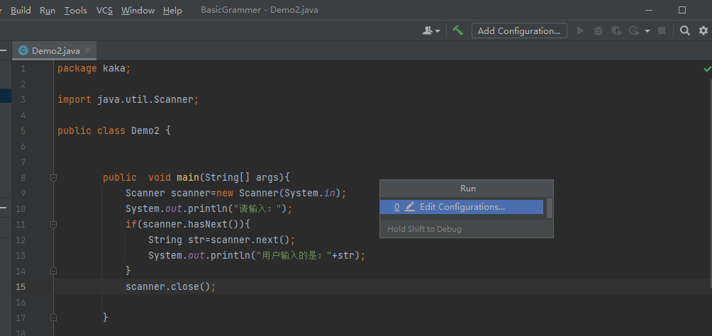Viewport: 712px width, 336px height.
Task: Click the line 15 number in gutter
Action: click(x=21, y=286)
